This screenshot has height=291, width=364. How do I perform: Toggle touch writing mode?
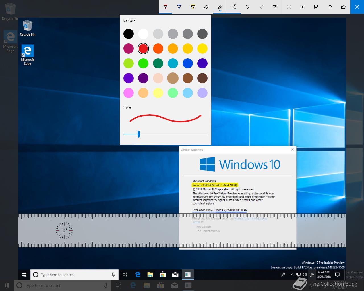tap(234, 7)
